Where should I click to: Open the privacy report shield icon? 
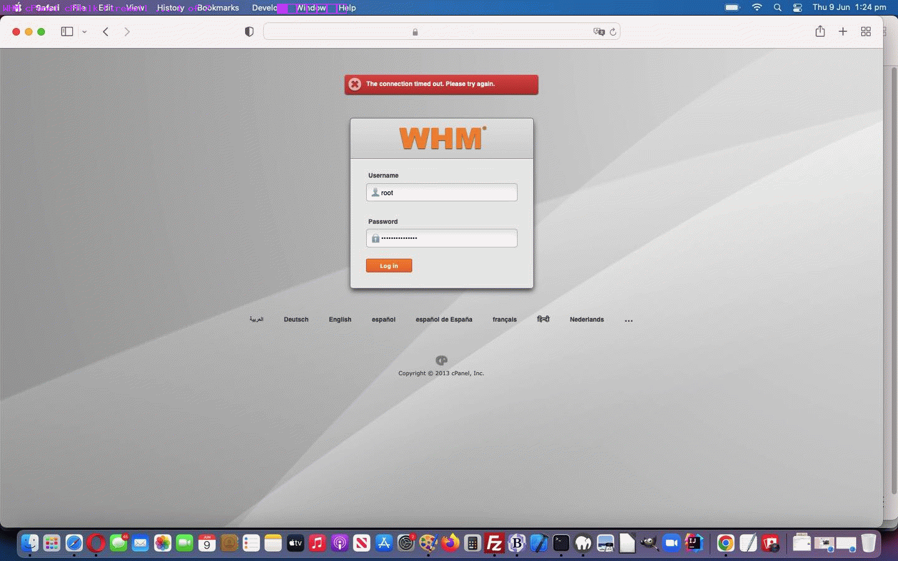click(249, 31)
